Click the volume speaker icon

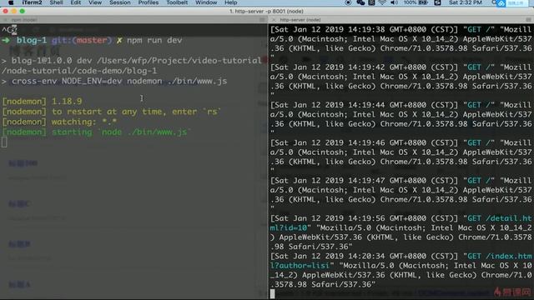coord(394,2)
